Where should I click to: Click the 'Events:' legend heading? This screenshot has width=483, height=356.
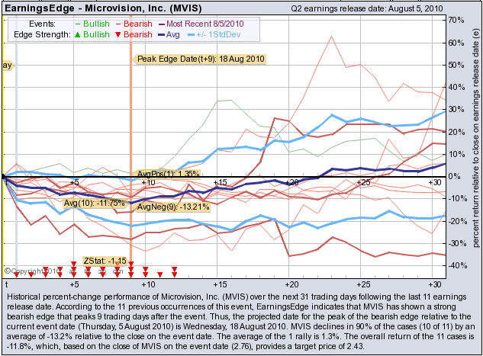(x=42, y=24)
